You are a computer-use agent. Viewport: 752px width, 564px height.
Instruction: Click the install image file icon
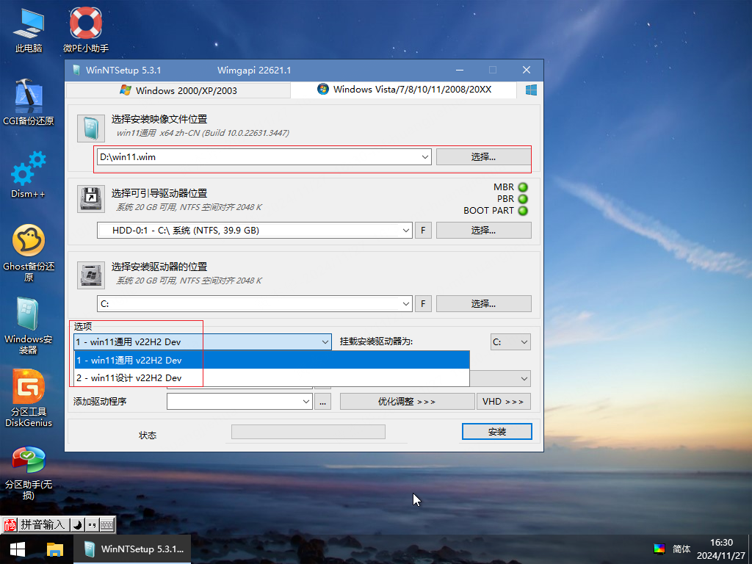point(91,128)
